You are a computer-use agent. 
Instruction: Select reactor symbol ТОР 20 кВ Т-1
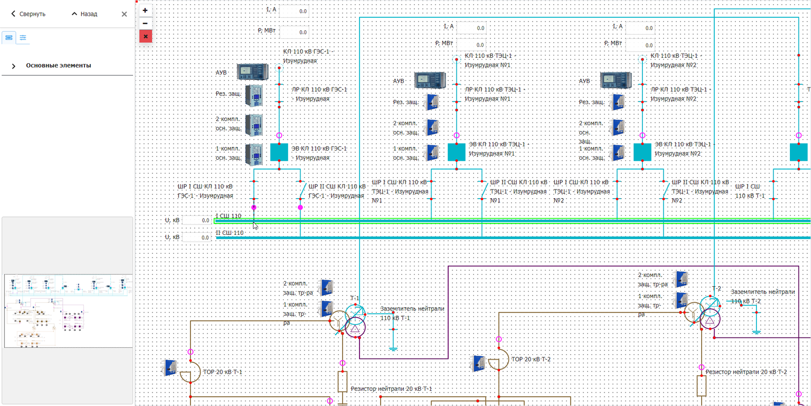tap(189, 372)
